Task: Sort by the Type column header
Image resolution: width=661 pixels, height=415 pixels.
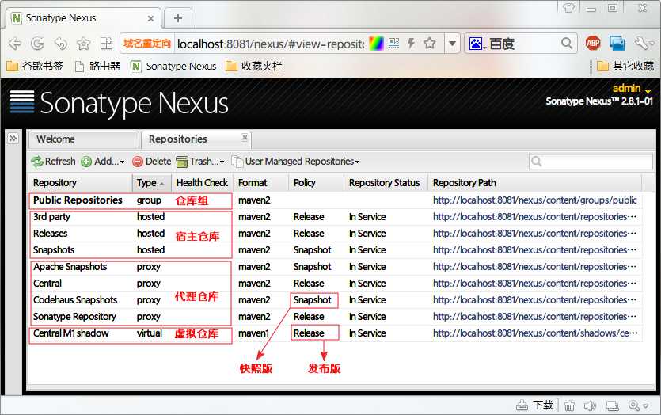Action: click(x=151, y=183)
